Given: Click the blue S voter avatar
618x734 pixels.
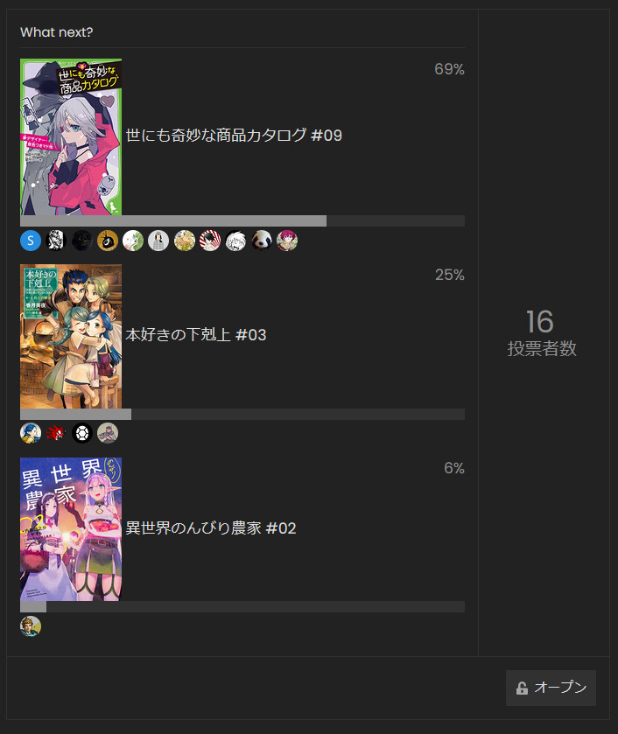Looking at the screenshot, I should [31, 241].
